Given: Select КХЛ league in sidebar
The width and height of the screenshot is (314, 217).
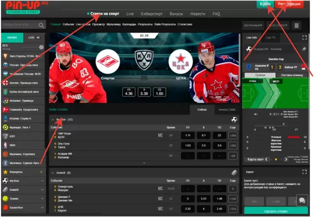Looking at the screenshot, I should [23, 136].
